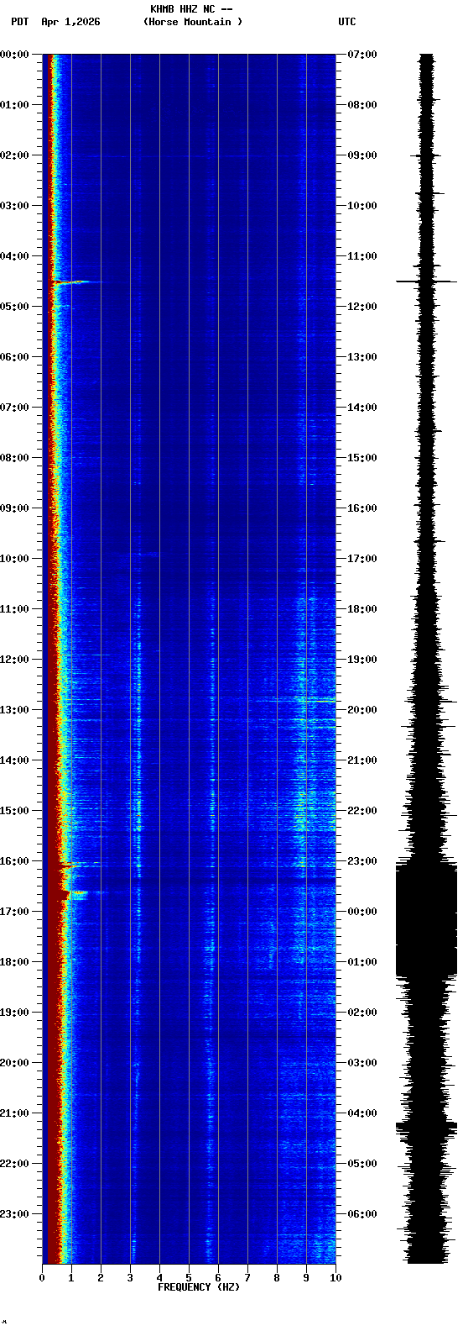This screenshot has height=1331, width=463.
Task: Click frequency axis tick label 10
Action: click(336, 1278)
